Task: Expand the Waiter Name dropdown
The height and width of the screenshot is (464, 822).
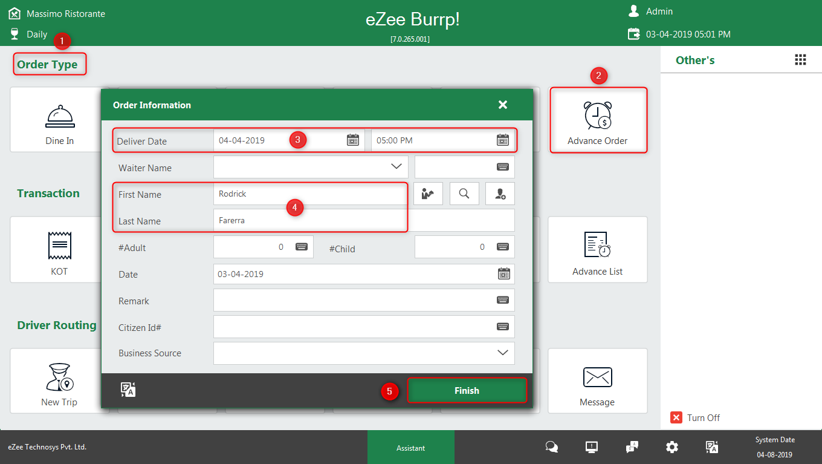Action: tap(396, 166)
